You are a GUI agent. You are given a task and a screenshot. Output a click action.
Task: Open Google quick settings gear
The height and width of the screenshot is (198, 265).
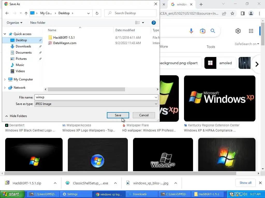[238, 31]
